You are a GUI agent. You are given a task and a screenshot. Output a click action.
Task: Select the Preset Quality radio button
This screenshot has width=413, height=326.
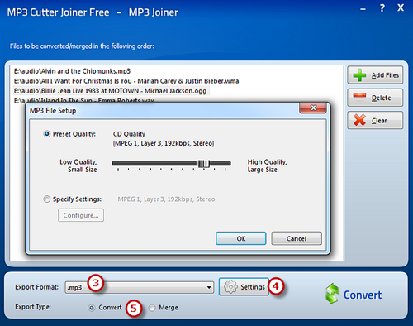pos(47,134)
